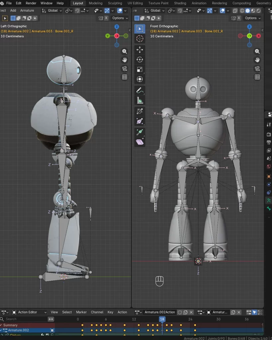Pick the Rotate tool
The image size is (272, 340).
click(140, 60)
